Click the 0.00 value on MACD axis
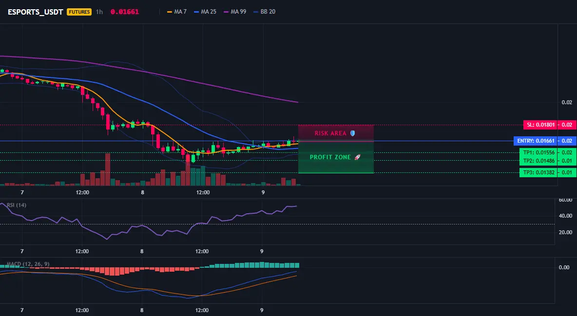The height and width of the screenshot is (316, 577). (564, 267)
